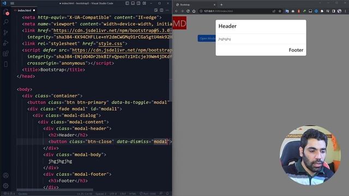The image size is (349, 196).
Task: Open Source Control view in activity bar
Action: click(6, 33)
